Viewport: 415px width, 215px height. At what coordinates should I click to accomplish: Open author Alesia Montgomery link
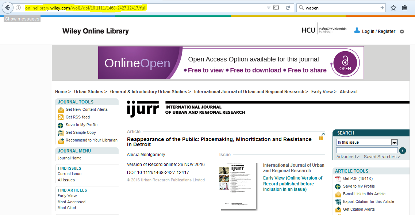[x=146, y=155]
